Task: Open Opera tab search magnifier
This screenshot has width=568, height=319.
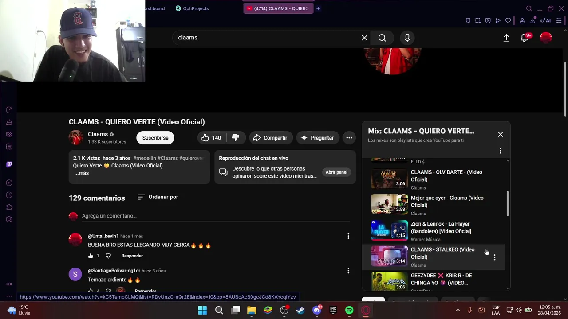Action: click(529, 8)
